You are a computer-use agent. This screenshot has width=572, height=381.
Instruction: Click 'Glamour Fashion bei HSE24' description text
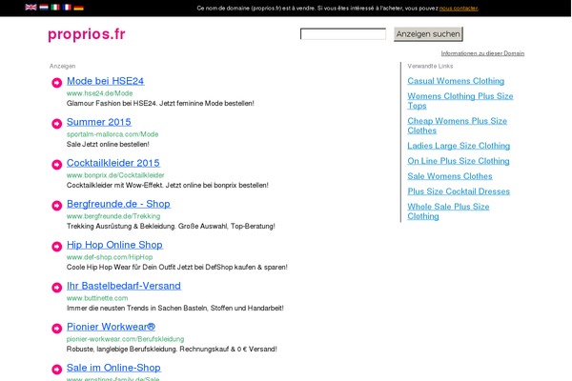(160, 104)
